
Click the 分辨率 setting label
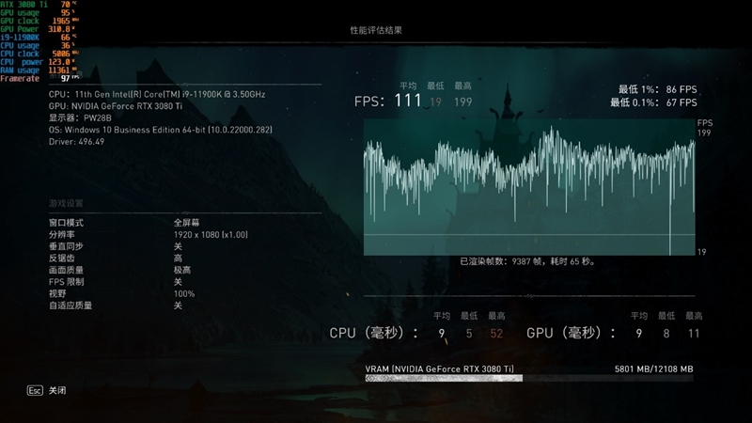[x=62, y=234]
